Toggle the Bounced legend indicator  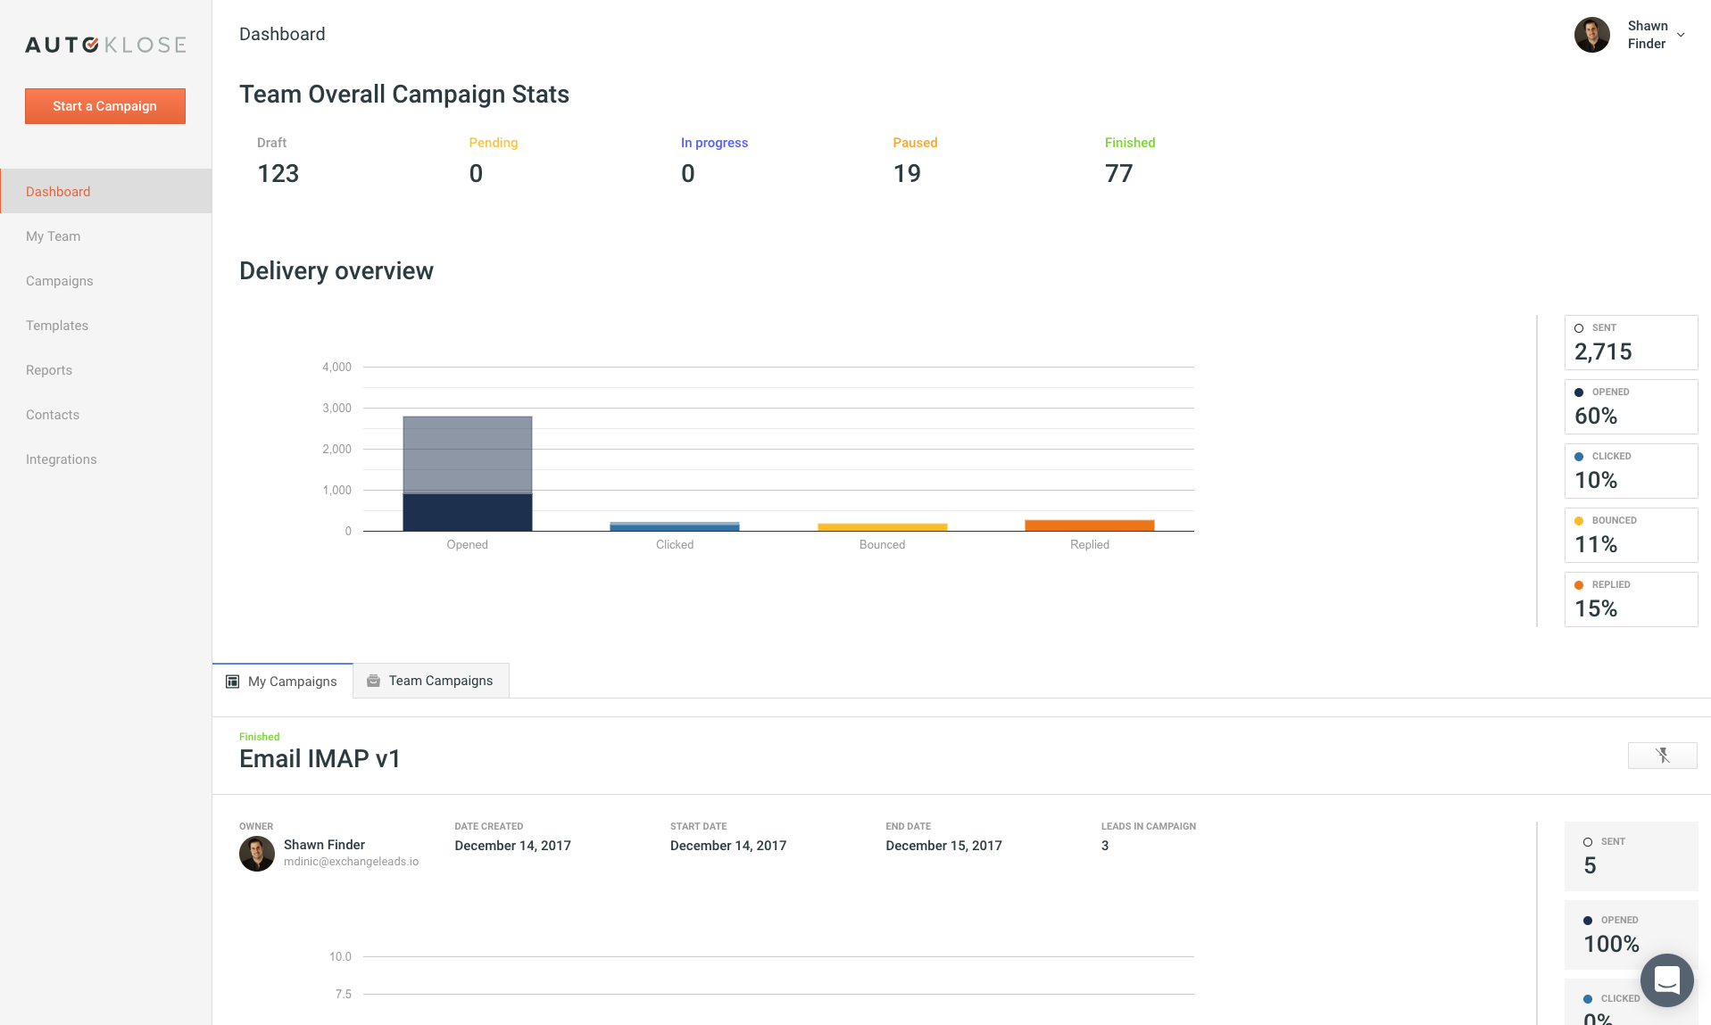[x=1579, y=521]
